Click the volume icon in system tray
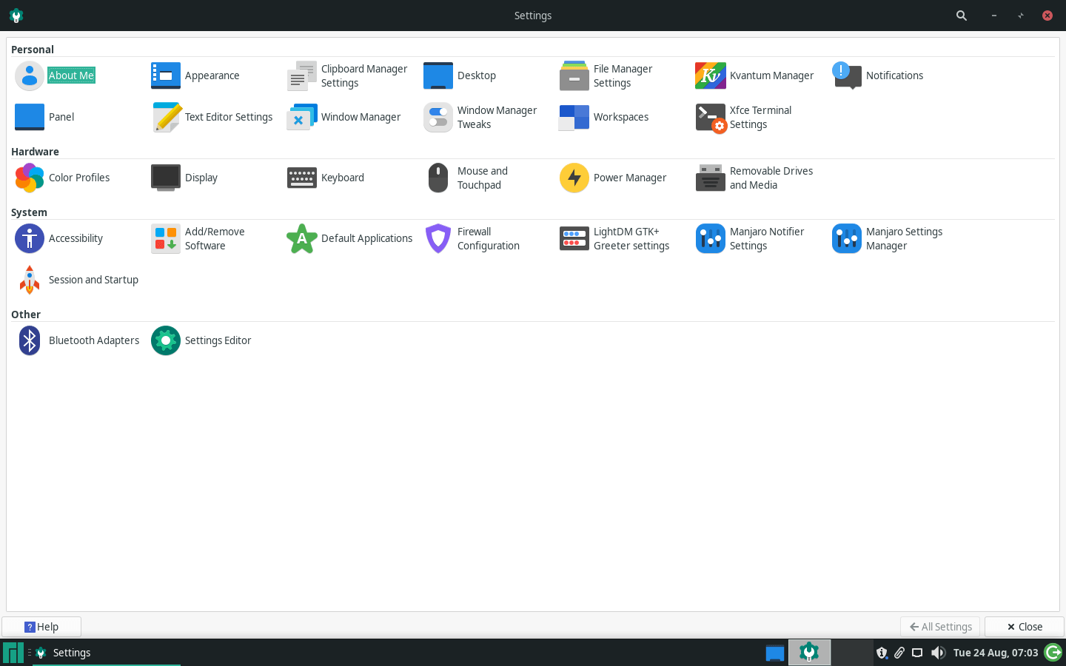Viewport: 1066px width, 666px height. pos(938,653)
